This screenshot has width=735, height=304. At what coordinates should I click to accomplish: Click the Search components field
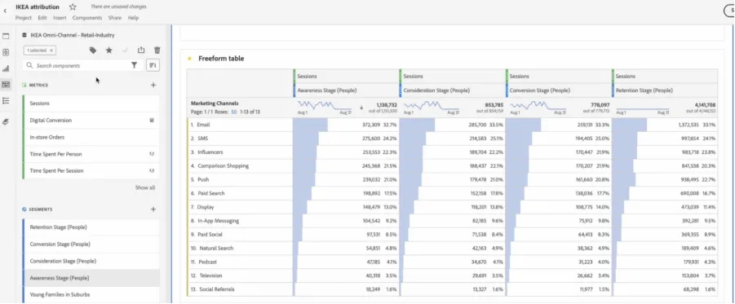pyautogui.click(x=77, y=65)
